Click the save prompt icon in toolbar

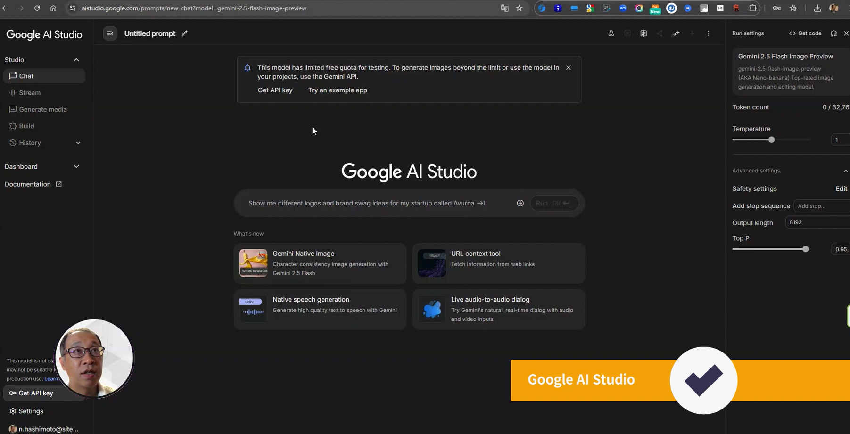[x=627, y=33]
